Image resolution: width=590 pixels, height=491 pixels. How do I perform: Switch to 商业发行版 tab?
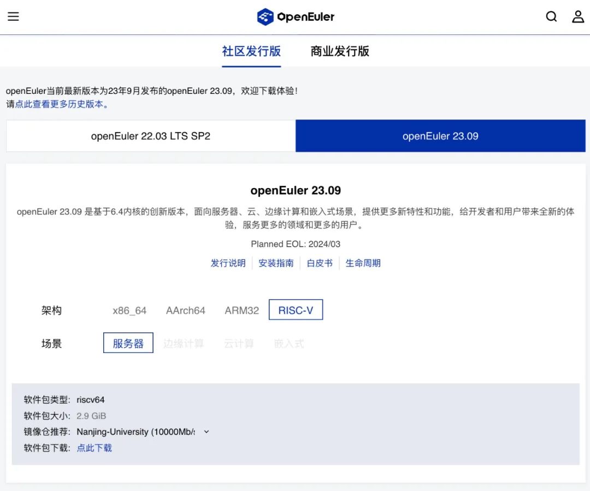340,51
